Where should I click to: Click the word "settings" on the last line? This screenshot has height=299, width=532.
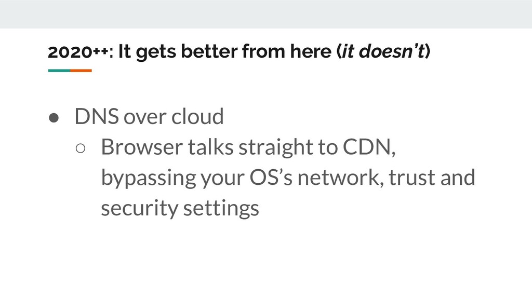[x=221, y=209]
